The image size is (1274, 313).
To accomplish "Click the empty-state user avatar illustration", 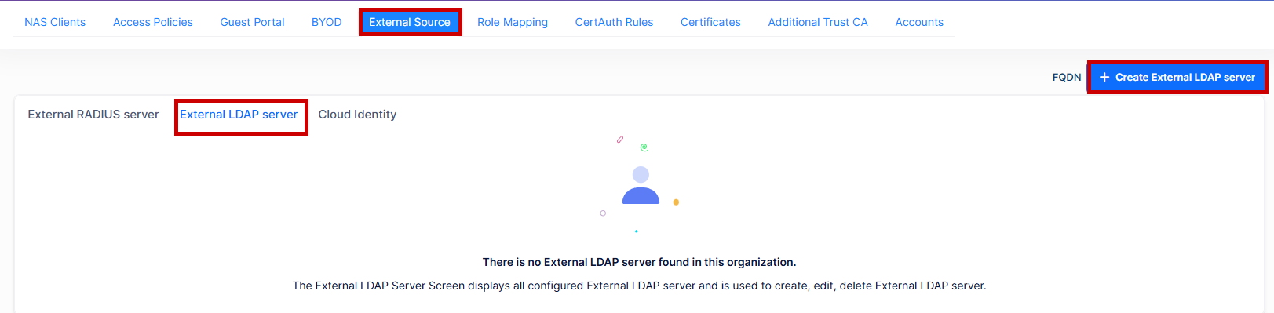I will 641,185.
